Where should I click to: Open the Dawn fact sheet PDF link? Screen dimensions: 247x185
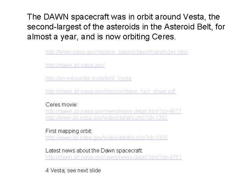pos(111,91)
